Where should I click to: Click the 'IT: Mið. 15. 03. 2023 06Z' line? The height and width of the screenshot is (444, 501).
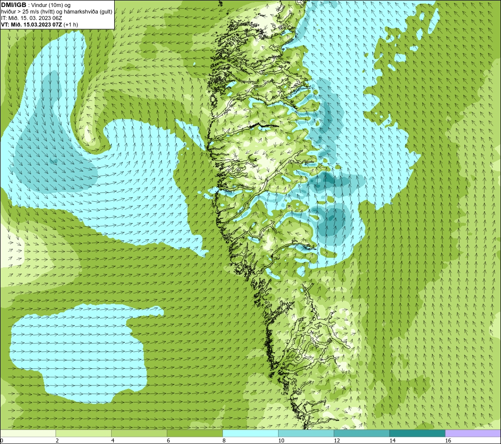pyautogui.click(x=31, y=18)
